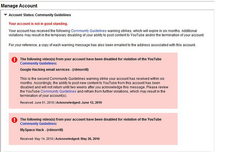This screenshot has height=152, width=225.
Task: Click Acknowledged: May 26, 2010 text
Action: coord(78,139)
